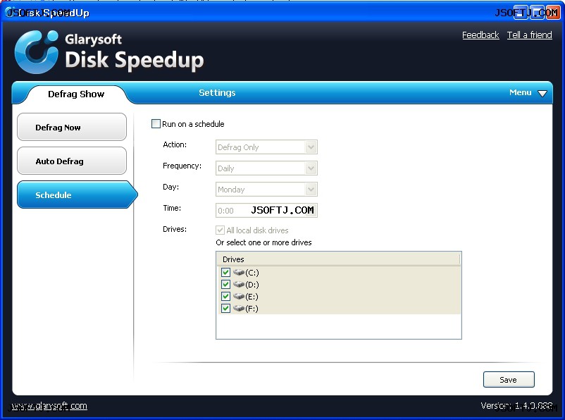565x420 pixels.
Task: Uncheck the (F:) drive checkbox
Action: [x=226, y=309]
